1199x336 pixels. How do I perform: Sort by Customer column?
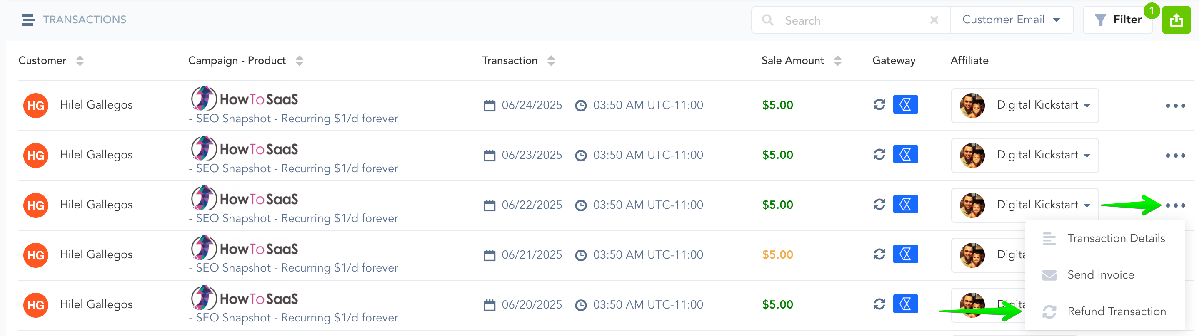(80, 61)
